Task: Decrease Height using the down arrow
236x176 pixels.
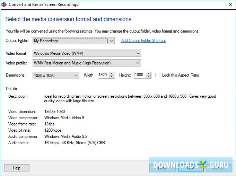Action: 148,77
